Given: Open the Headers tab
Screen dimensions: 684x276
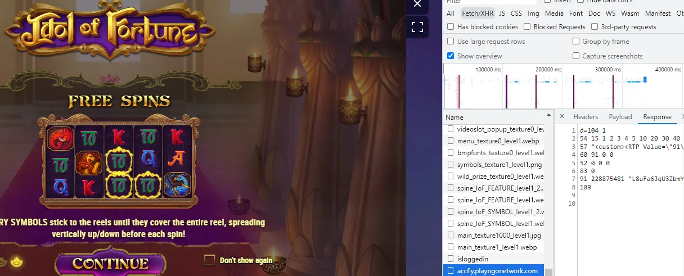Looking at the screenshot, I should click(586, 117).
